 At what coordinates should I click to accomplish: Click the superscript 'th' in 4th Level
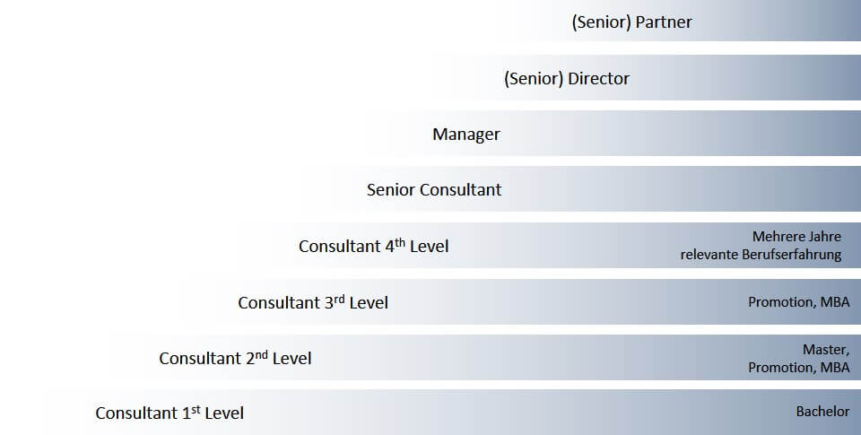(x=400, y=241)
